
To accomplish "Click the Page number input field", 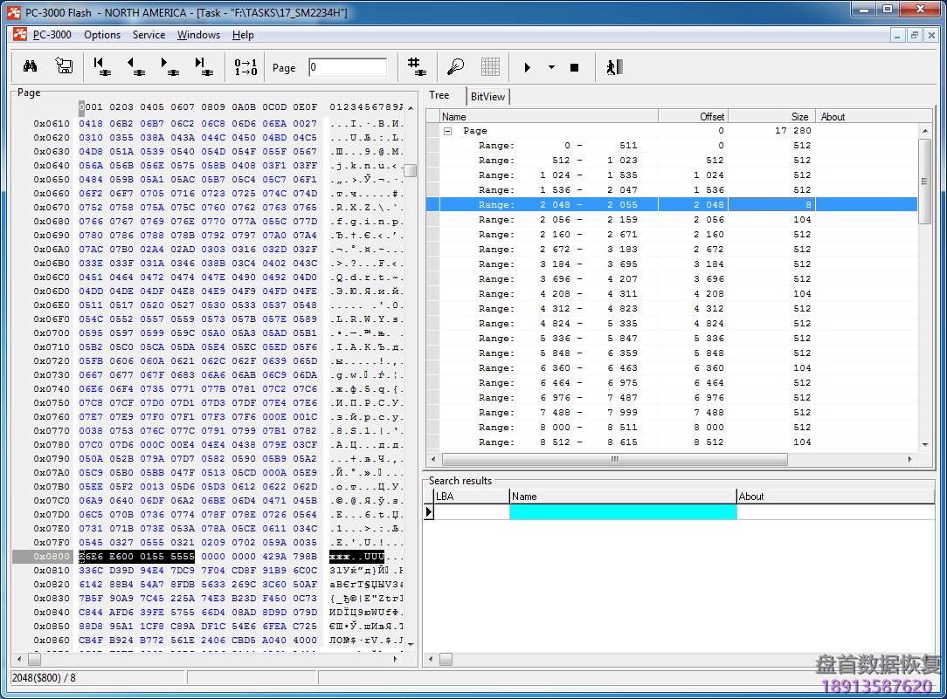I will [x=347, y=67].
